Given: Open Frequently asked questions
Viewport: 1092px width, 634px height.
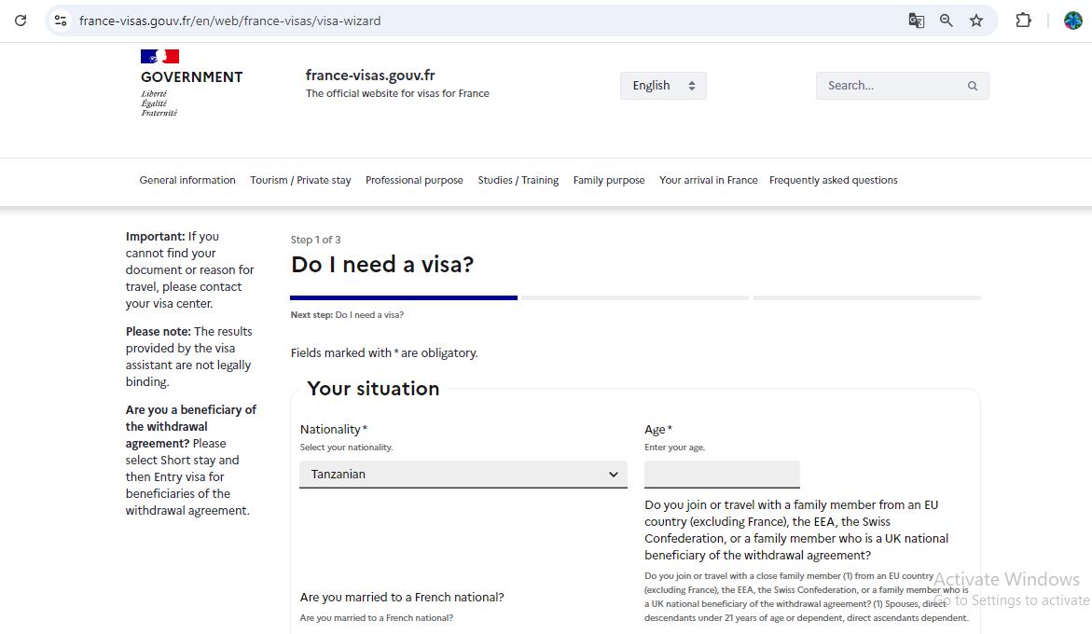Looking at the screenshot, I should point(833,180).
